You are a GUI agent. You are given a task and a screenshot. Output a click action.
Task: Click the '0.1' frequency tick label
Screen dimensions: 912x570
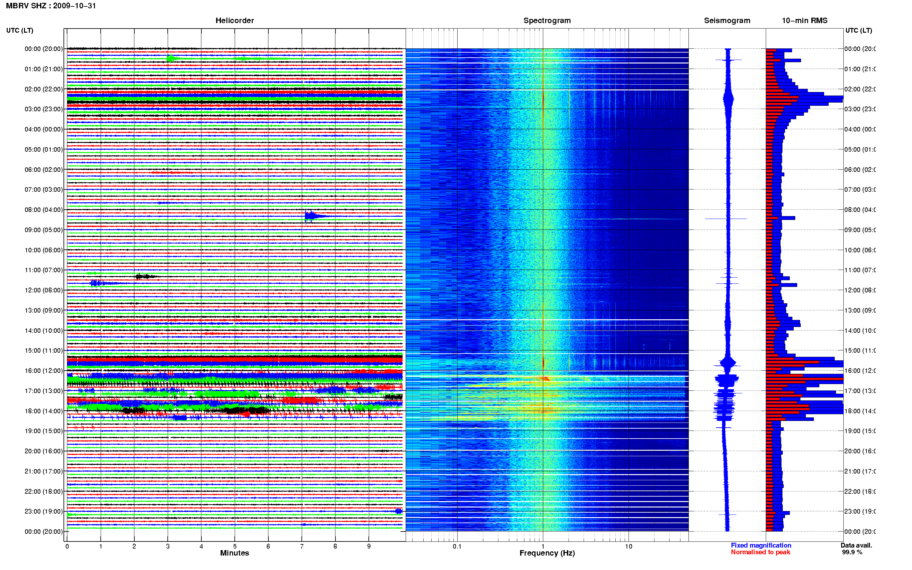click(457, 546)
